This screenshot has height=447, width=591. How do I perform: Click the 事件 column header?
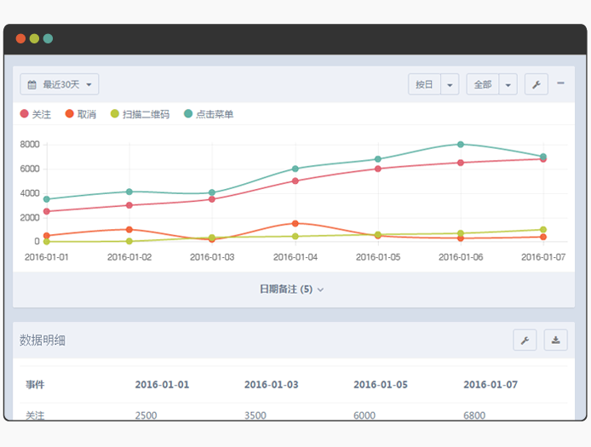click(35, 385)
